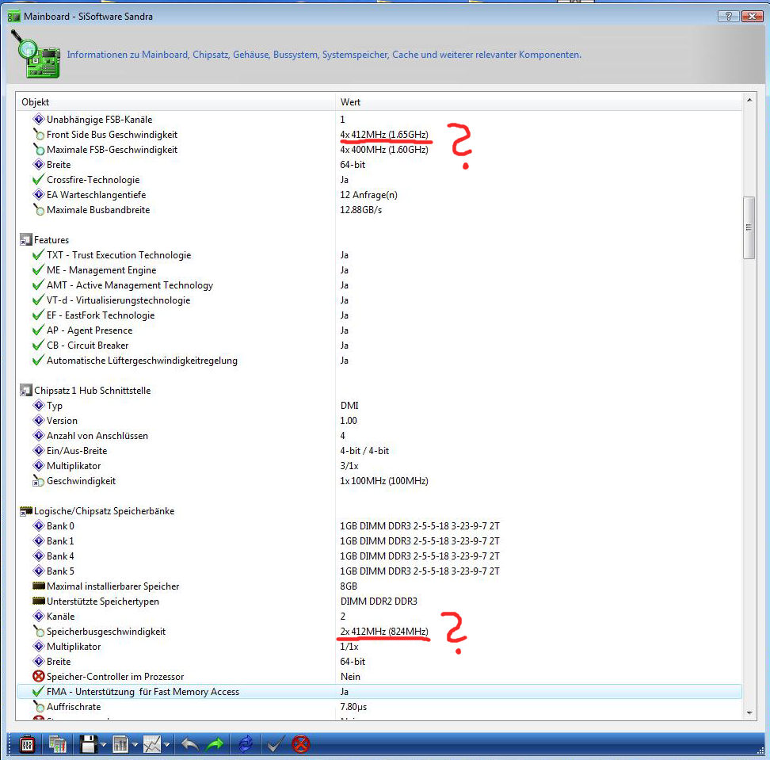
Task: Click the window title bar app icon
Action: click(x=13, y=17)
